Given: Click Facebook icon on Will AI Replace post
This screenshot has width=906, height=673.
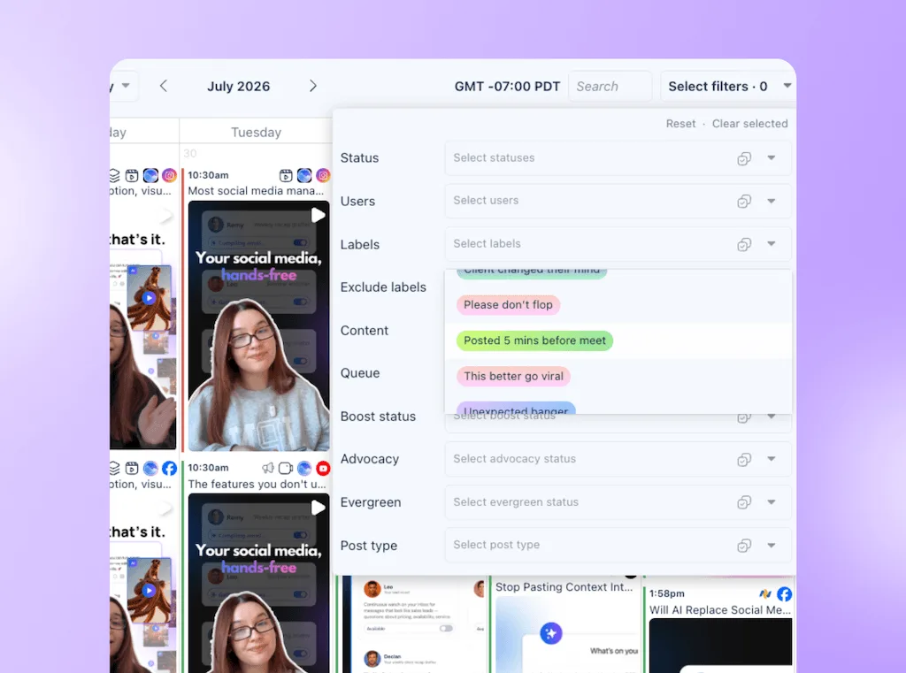Looking at the screenshot, I should pos(784,594).
